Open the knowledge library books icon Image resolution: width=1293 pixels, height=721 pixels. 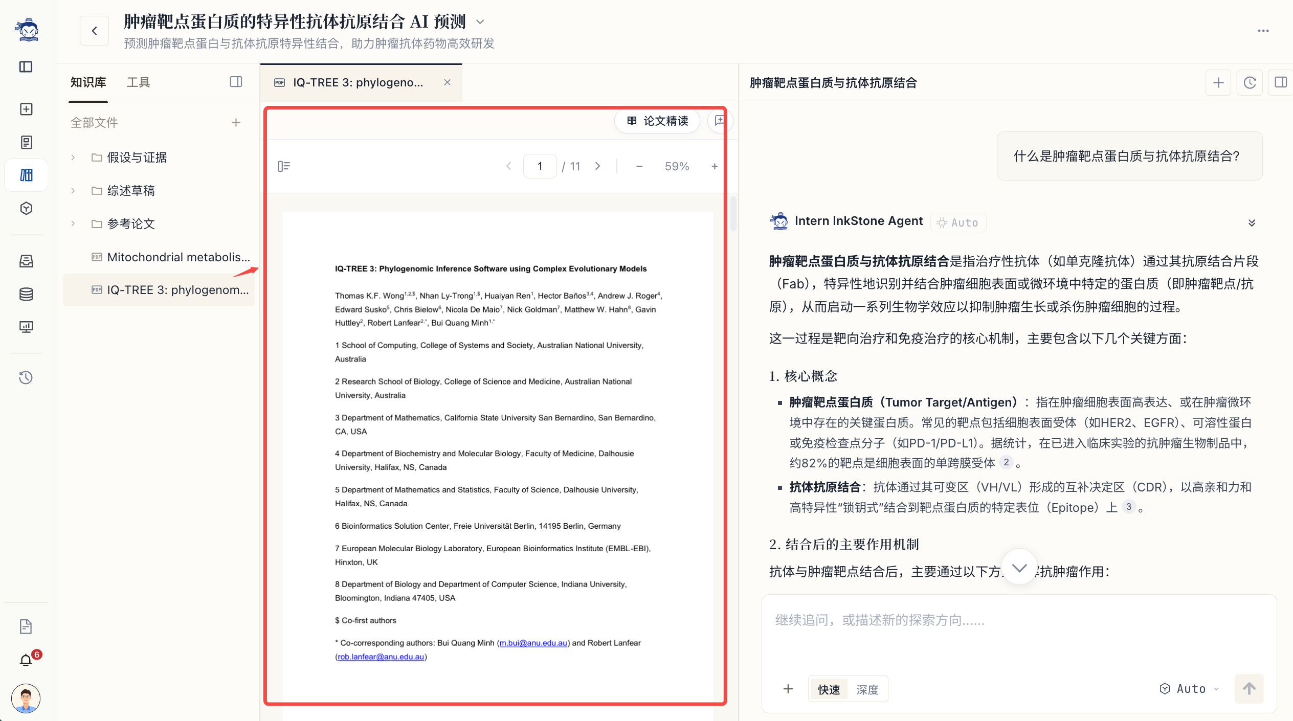click(26, 175)
